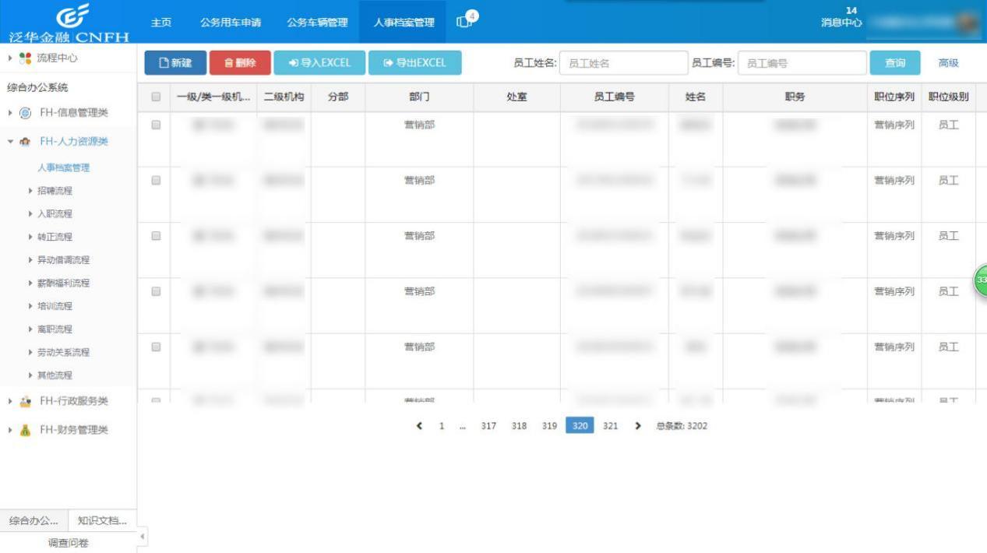
Task: Open the notebook icon with badge 4
Action: pyautogui.click(x=464, y=23)
